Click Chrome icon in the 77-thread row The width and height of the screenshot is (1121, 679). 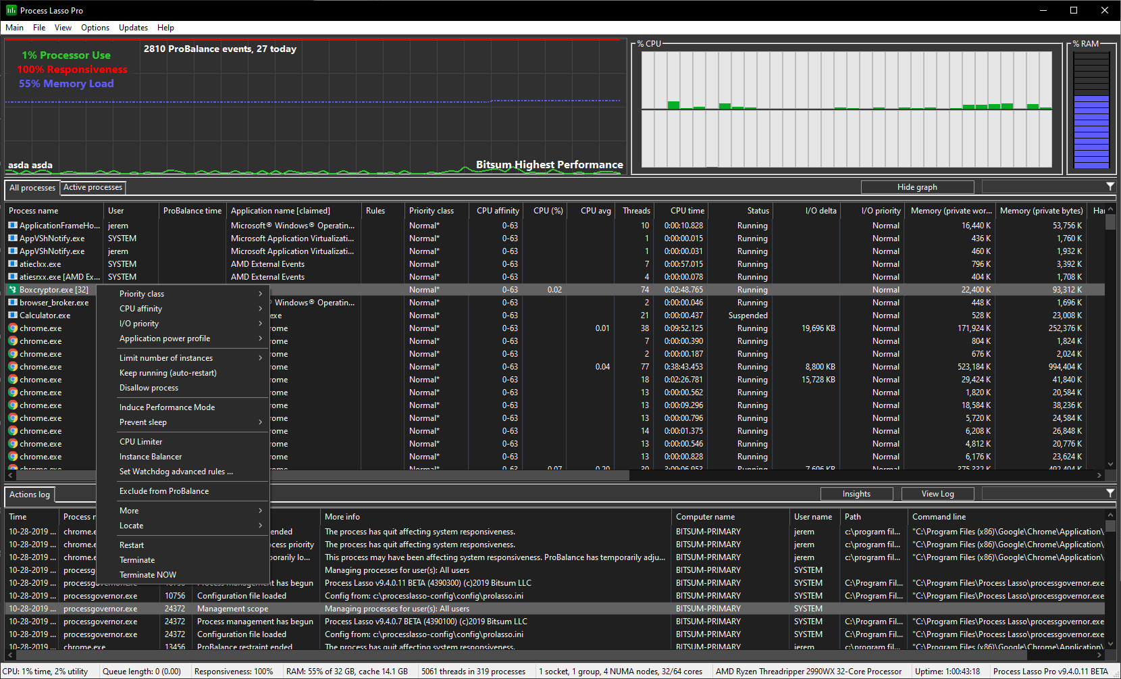(13, 367)
